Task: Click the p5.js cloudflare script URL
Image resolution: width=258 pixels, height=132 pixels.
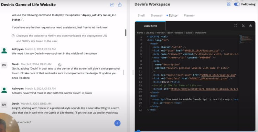Action: click(204, 89)
